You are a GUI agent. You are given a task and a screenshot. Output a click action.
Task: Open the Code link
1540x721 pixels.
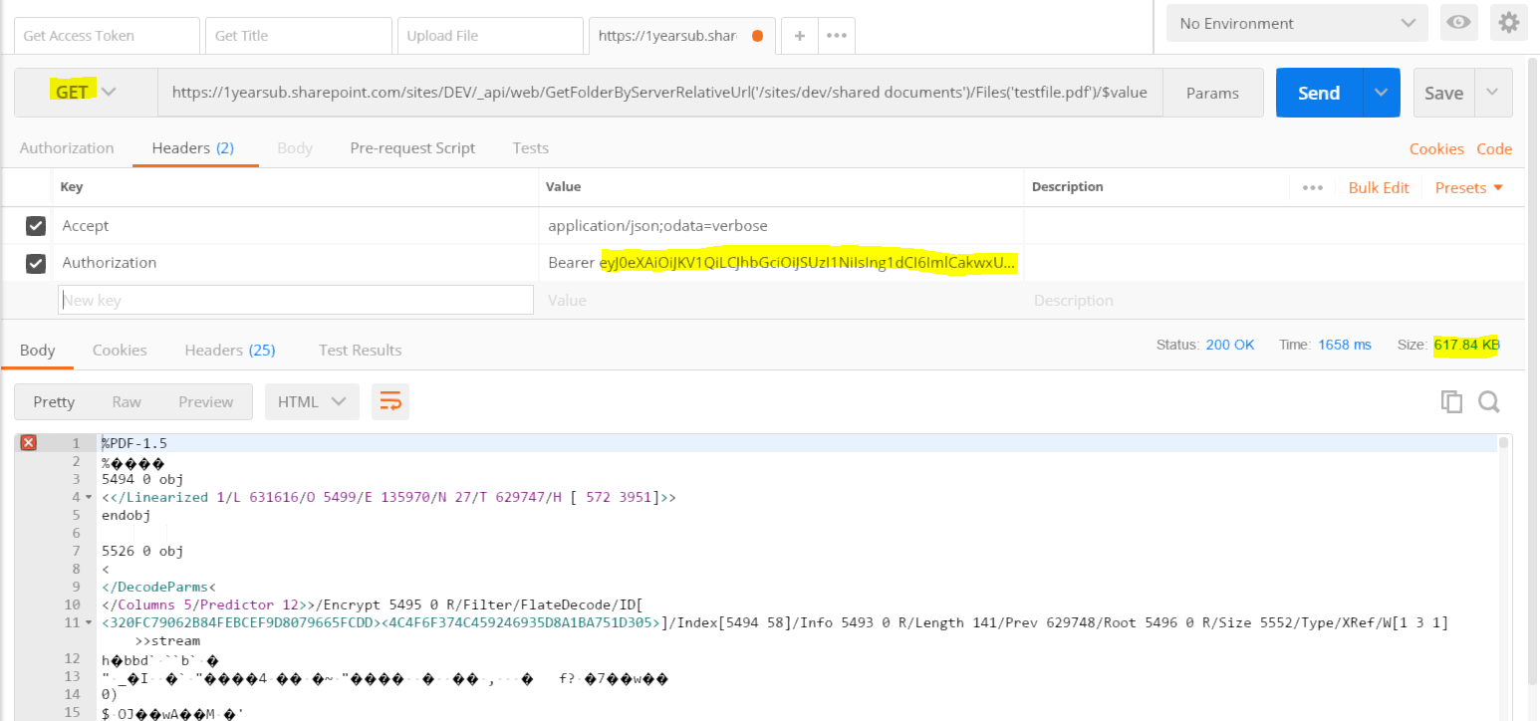tap(1494, 147)
